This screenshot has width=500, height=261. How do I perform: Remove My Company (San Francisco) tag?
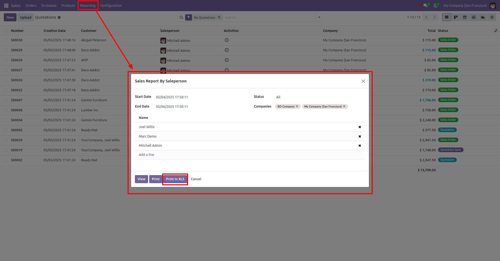pyautogui.click(x=344, y=106)
